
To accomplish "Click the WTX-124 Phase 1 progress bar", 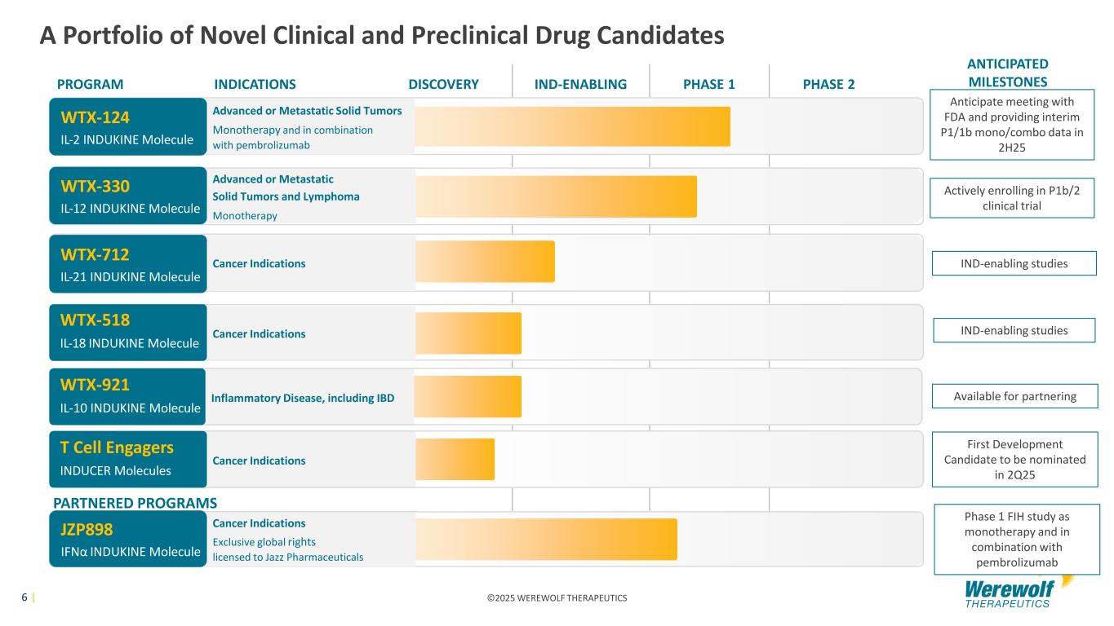I will 571,126.
